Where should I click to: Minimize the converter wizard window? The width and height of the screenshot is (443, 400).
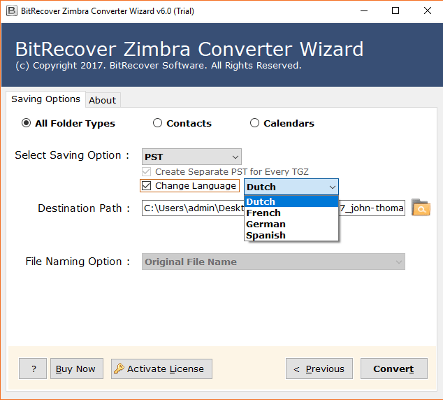364,10
